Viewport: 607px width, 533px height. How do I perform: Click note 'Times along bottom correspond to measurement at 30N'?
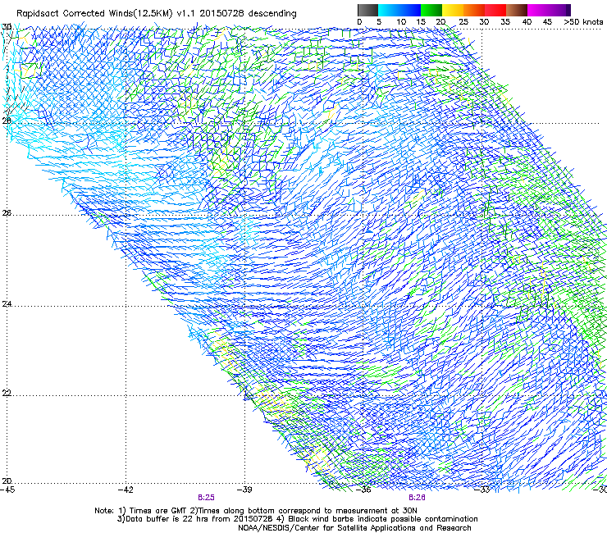click(x=308, y=511)
